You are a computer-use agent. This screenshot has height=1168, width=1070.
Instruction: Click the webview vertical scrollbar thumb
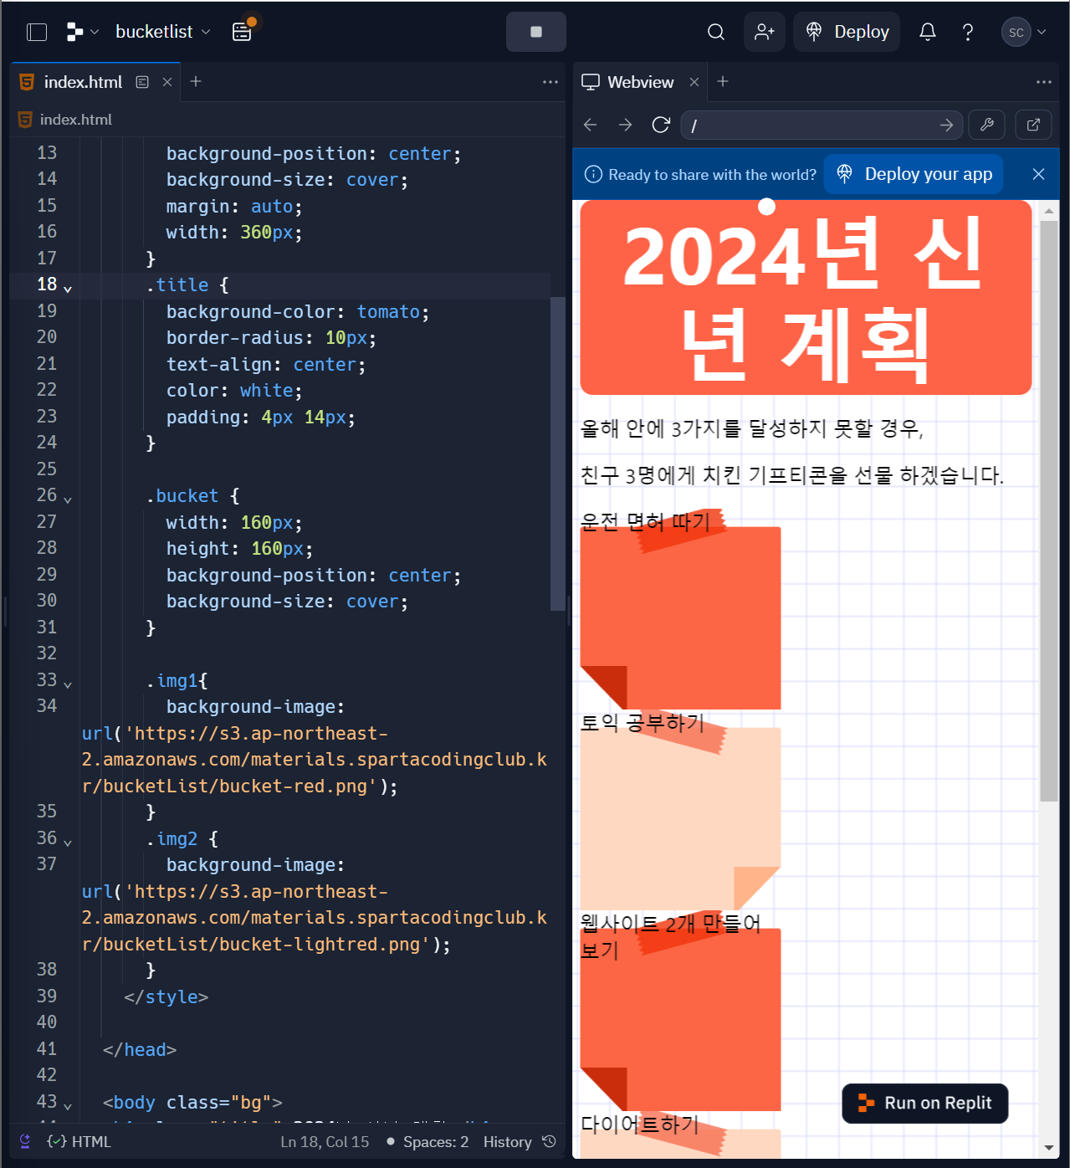(1048, 510)
